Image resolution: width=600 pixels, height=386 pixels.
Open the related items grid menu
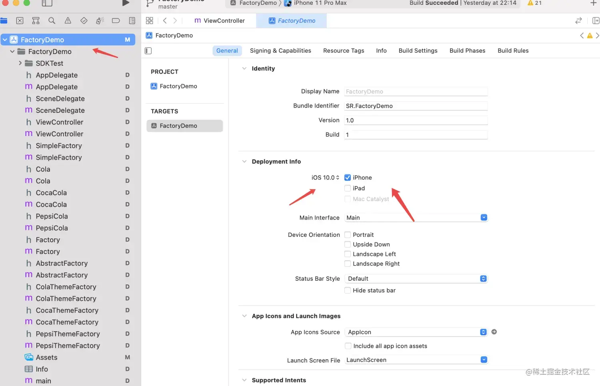(x=150, y=20)
